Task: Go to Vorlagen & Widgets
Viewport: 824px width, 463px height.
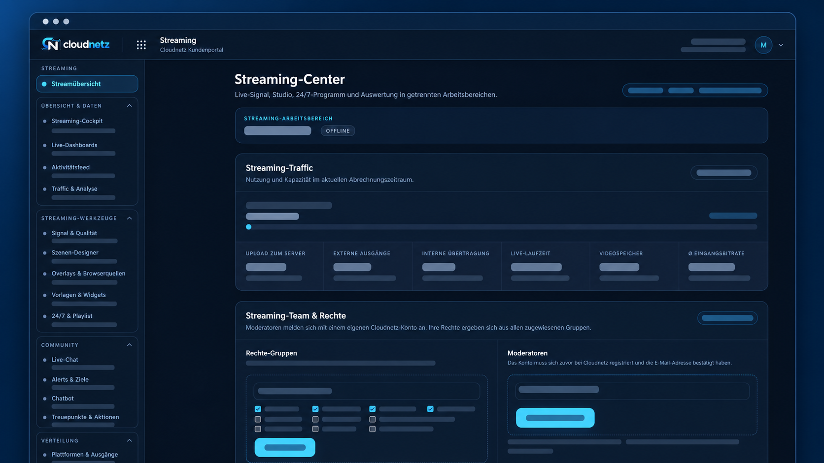Action: (x=79, y=295)
